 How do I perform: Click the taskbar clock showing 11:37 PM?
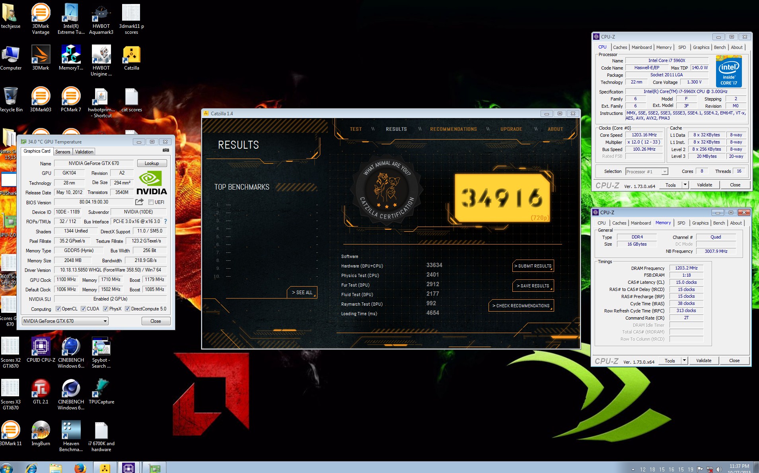(x=739, y=469)
